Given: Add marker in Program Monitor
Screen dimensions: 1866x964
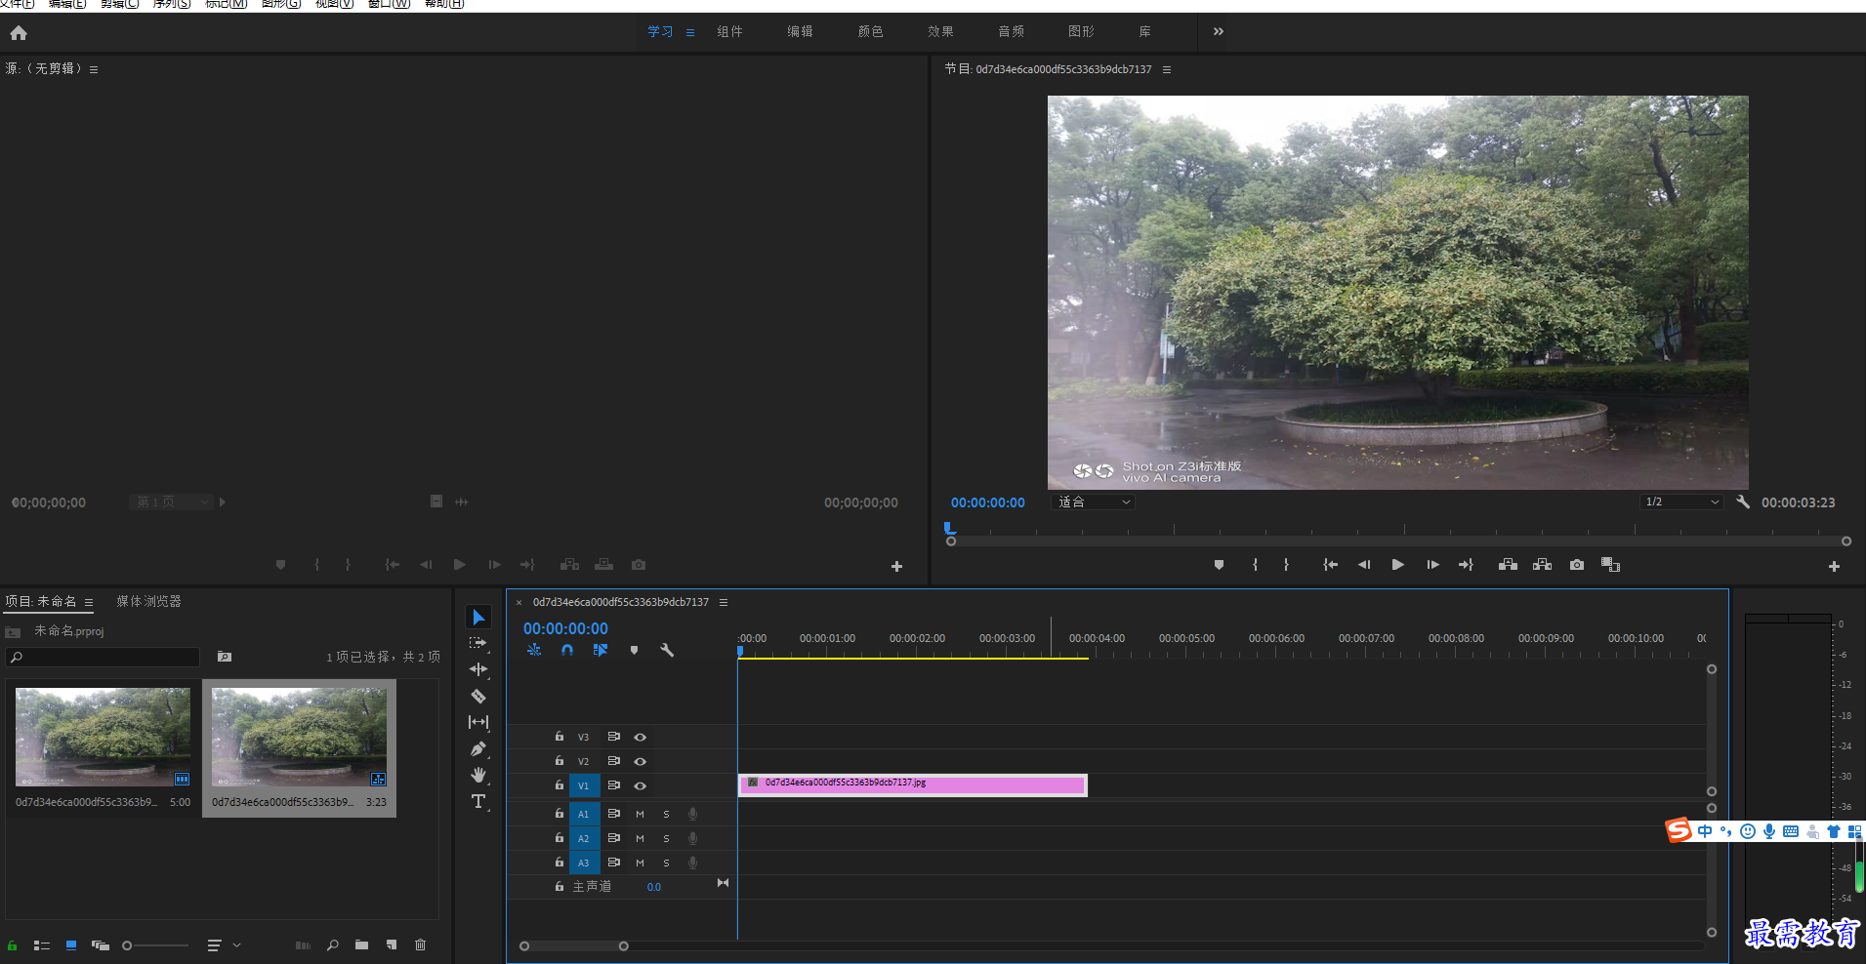Looking at the screenshot, I should [x=1219, y=565].
